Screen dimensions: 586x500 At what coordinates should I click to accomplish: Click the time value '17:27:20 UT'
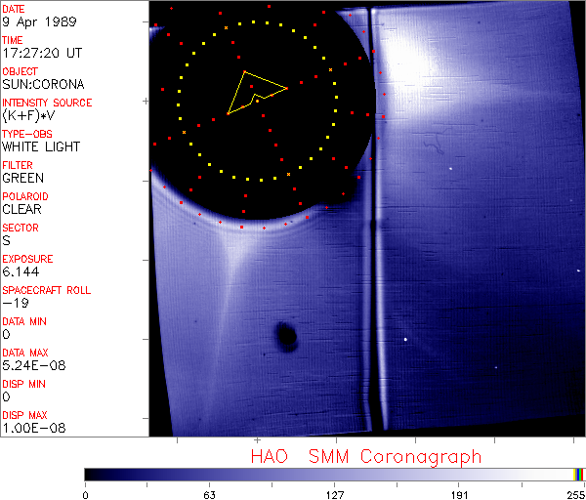tap(41, 53)
